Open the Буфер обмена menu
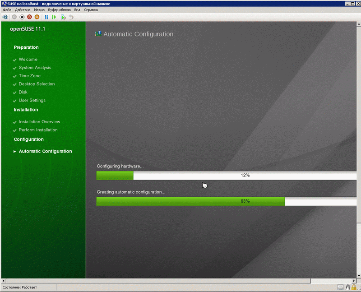The width and height of the screenshot is (361, 292). coord(59,10)
